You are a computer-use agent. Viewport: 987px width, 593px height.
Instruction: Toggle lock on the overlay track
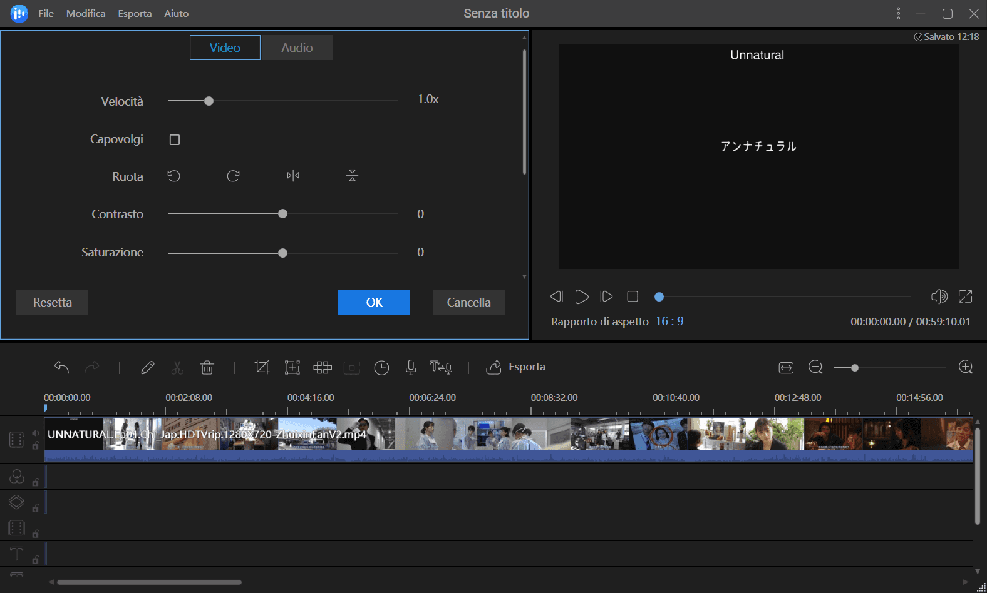click(x=36, y=508)
